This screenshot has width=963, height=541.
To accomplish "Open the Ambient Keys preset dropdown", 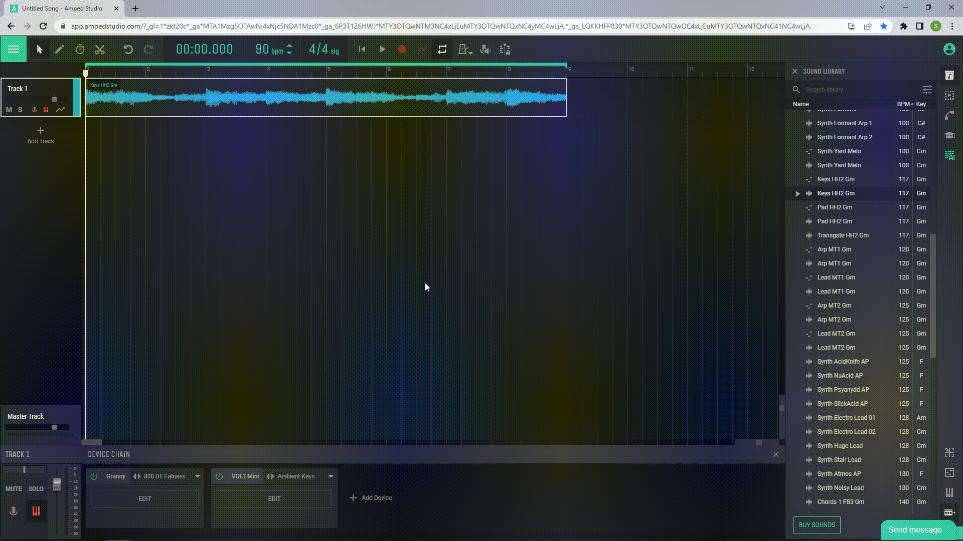I will coord(331,476).
